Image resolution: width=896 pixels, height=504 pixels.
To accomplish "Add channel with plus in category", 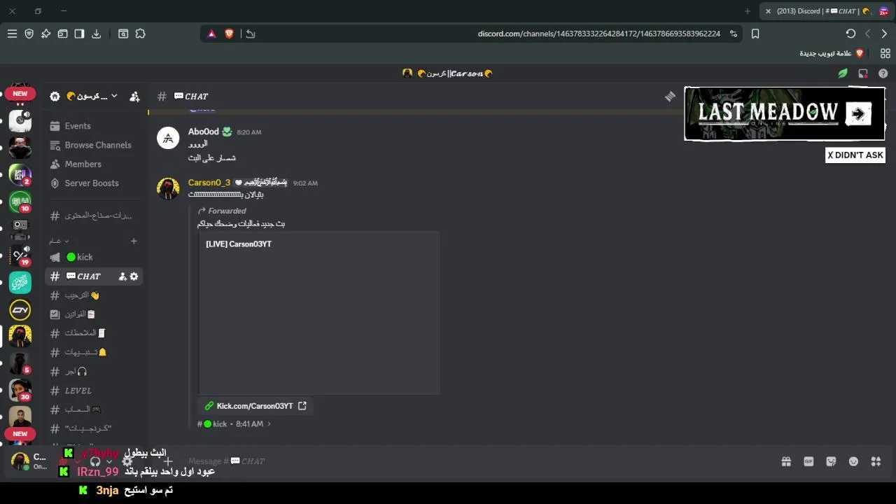I will tap(134, 241).
